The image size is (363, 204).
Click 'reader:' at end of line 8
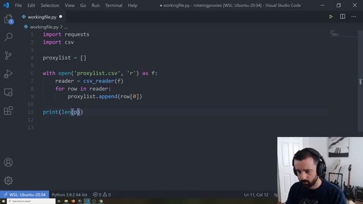[100, 89]
